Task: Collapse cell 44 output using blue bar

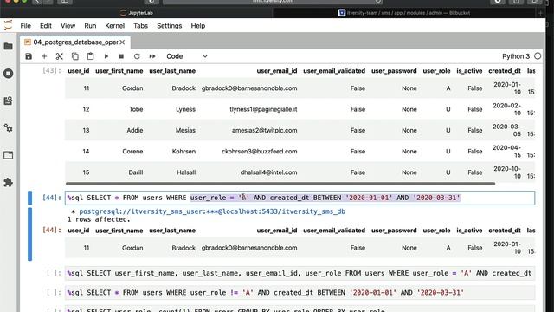Action: [x=29, y=234]
